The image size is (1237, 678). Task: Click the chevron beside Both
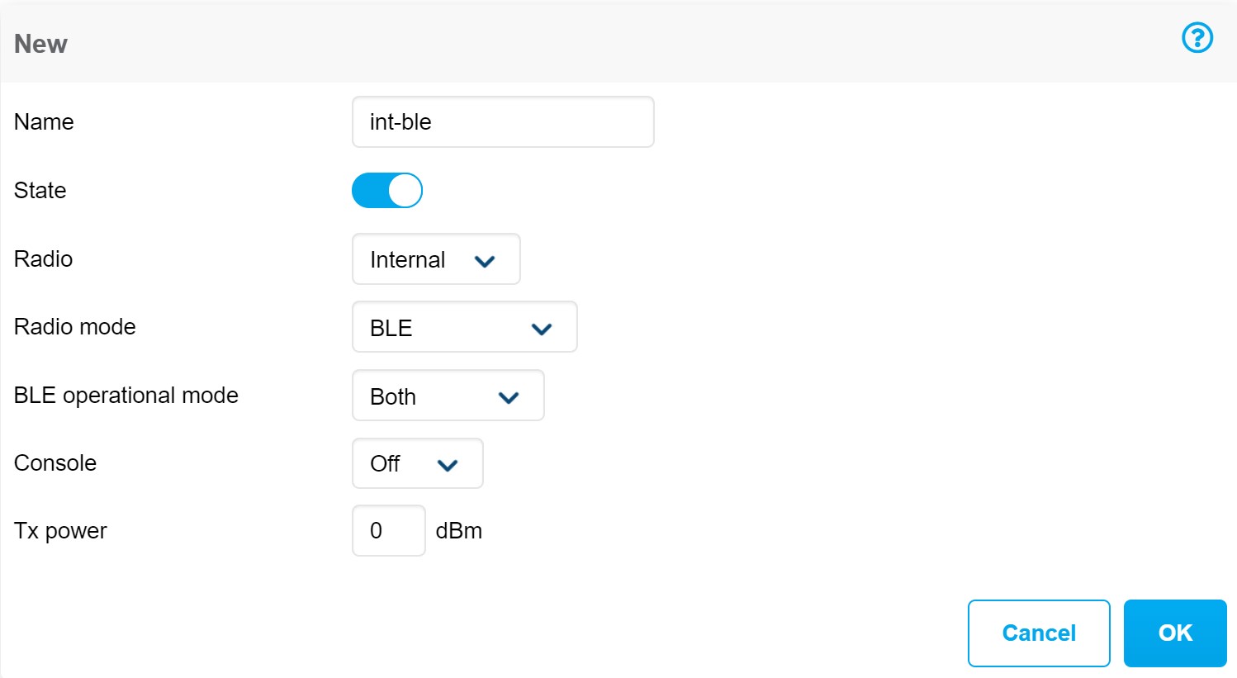coord(509,397)
